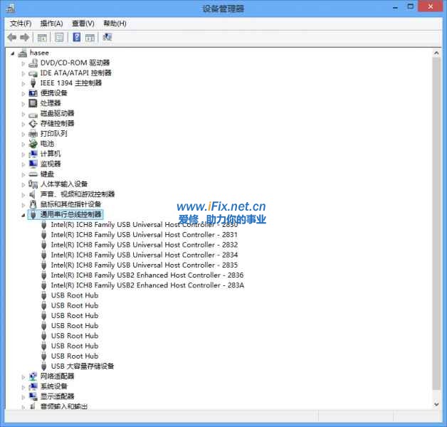Select USB 大容量存储设备 device
The height and width of the screenshot is (427, 447).
82,367
